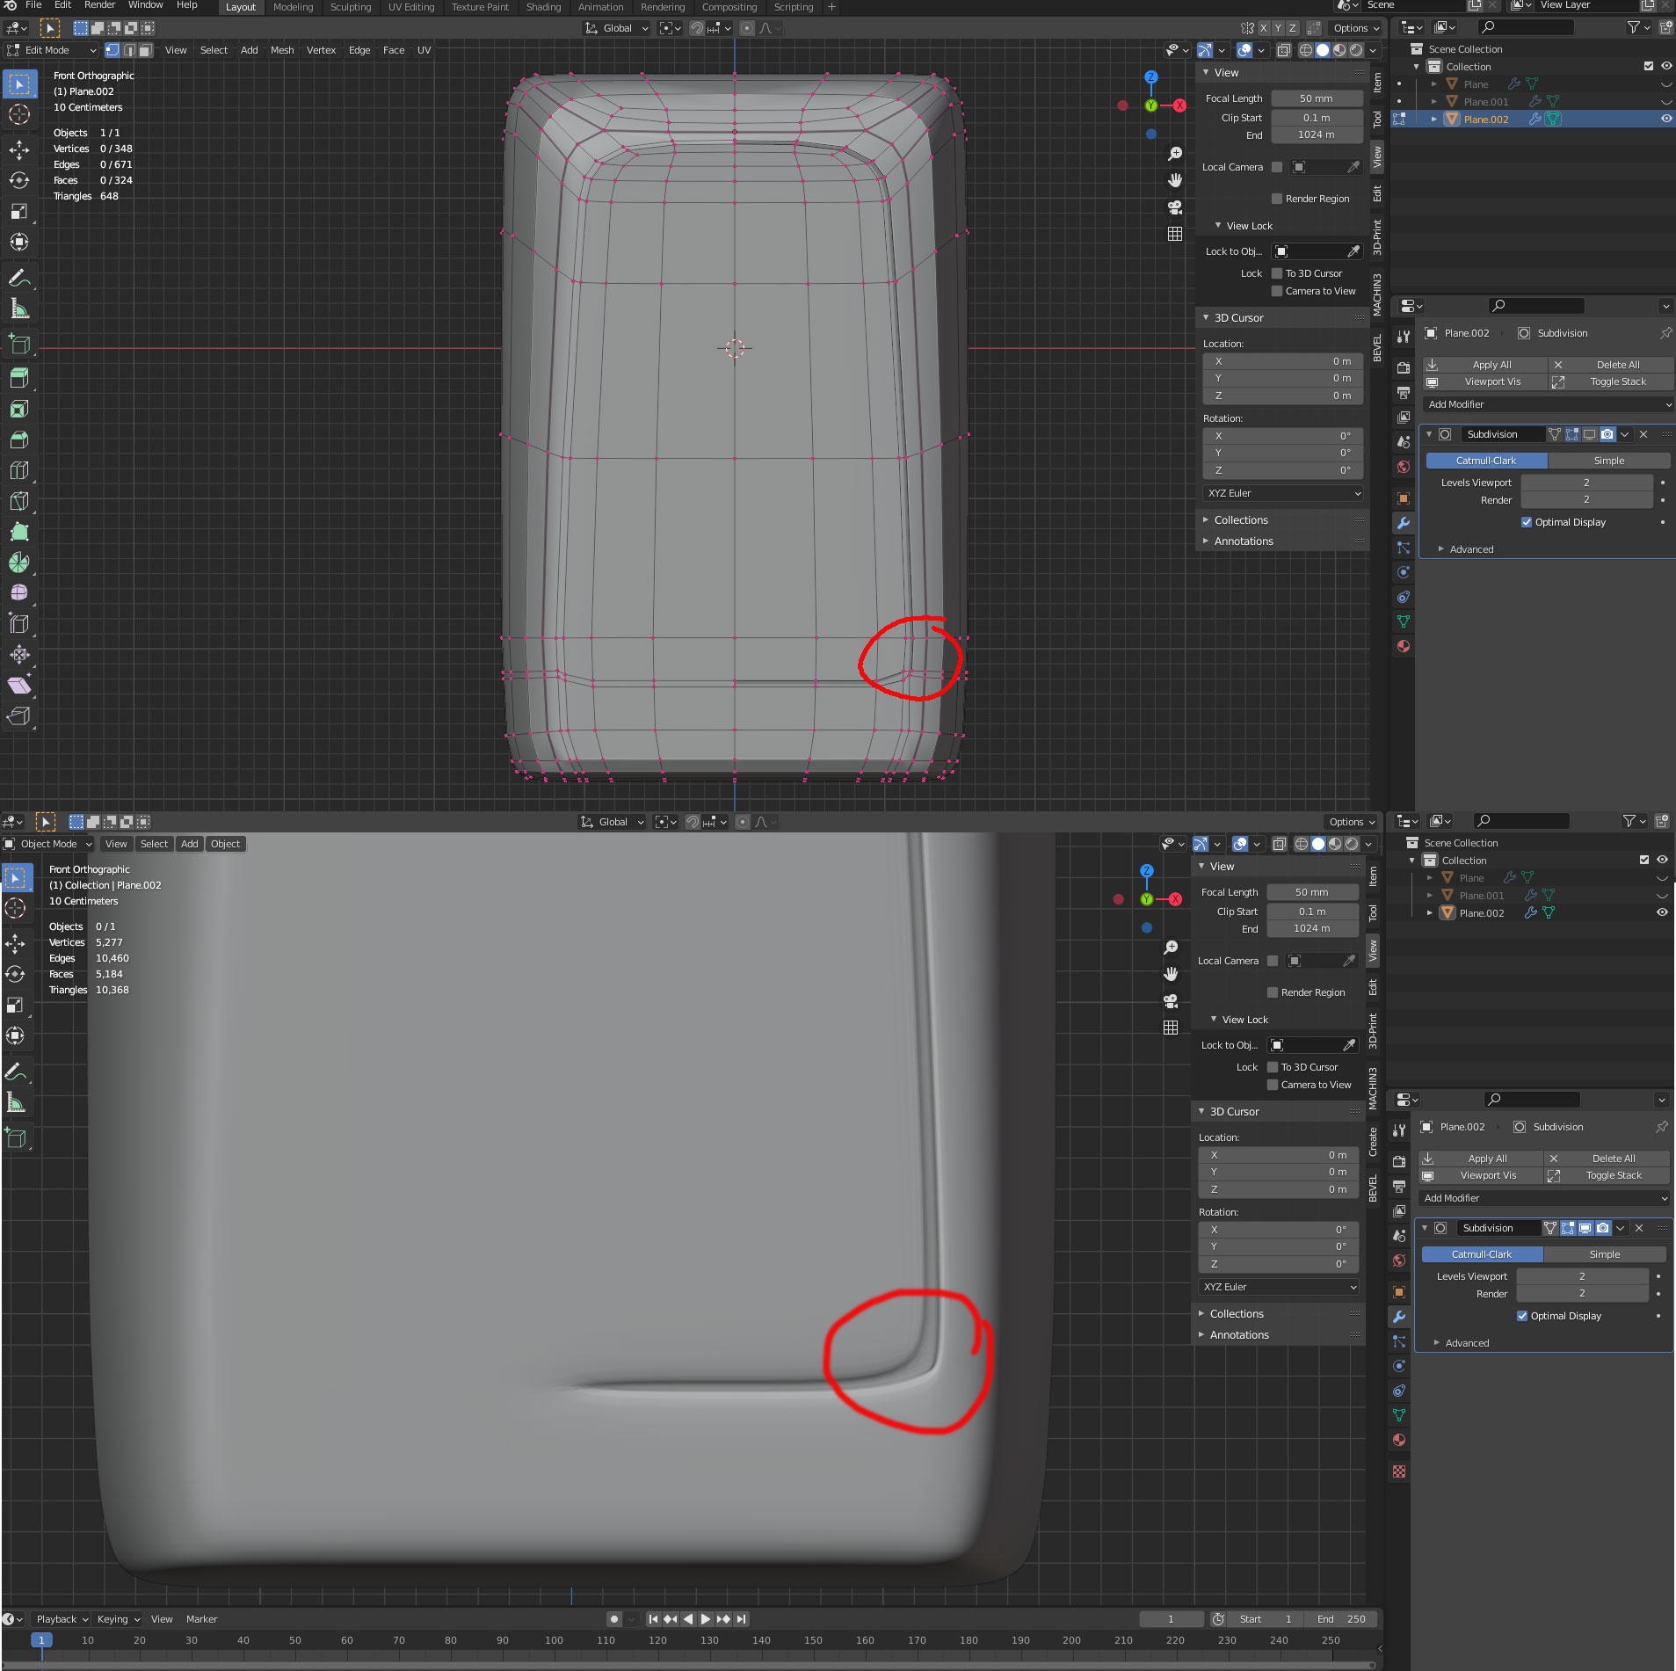This screenshot has height=1671, width=1676.
Task: Select the Spin tool
Action: (18, 563)
